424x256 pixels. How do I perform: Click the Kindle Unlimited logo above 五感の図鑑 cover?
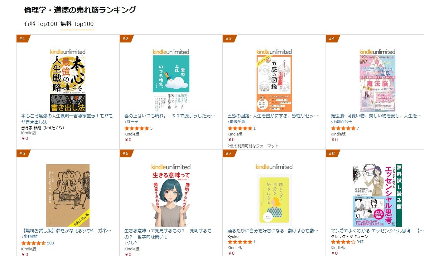pyautogui.click(x=274, y=52)
